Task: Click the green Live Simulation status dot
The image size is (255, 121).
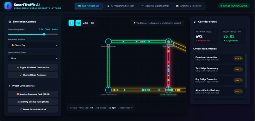Action: click(x=221, y=6)
